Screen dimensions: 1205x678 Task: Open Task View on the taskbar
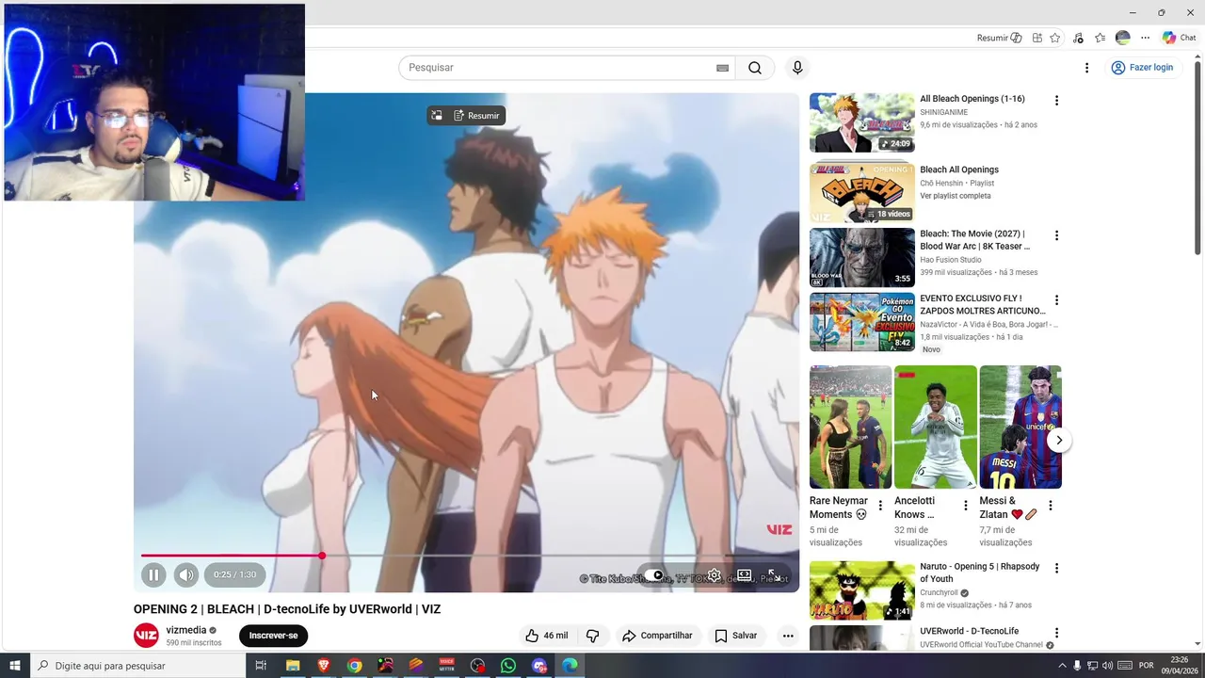pyautogui.click(x=261, y=666)
